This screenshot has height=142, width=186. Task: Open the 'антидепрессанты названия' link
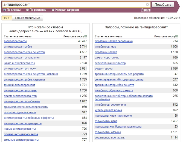(x=22, y=58)
